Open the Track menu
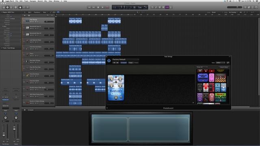Viewport: 260px width, 146px height. pos(26,1)
